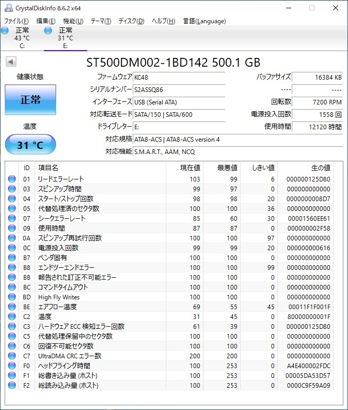348x410 pixels.
Task: Click power-on hours value 12120 時間
Action: [x=317, y=127]
